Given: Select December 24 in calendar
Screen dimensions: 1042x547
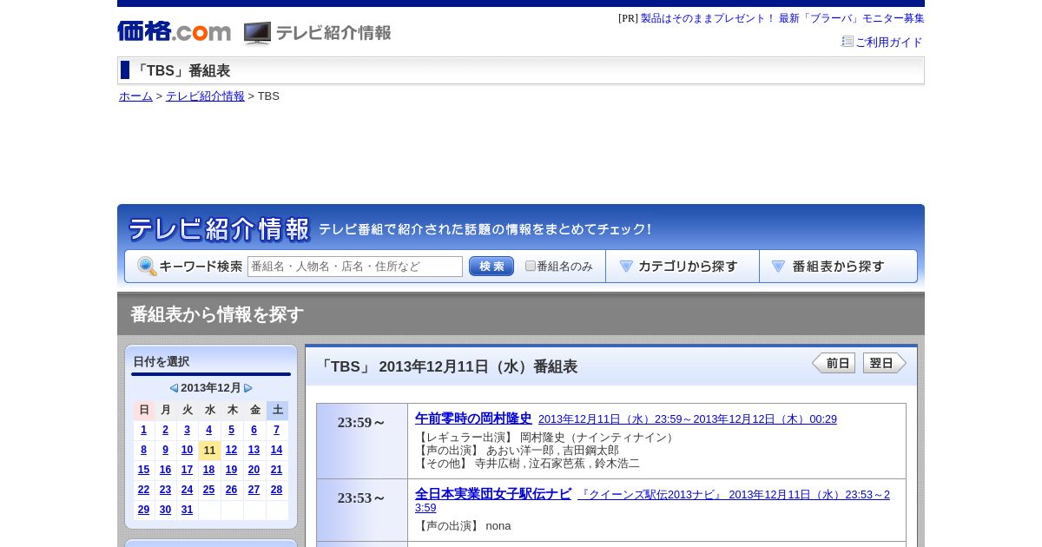Looking at the screenshot, I should coord(187,490).
